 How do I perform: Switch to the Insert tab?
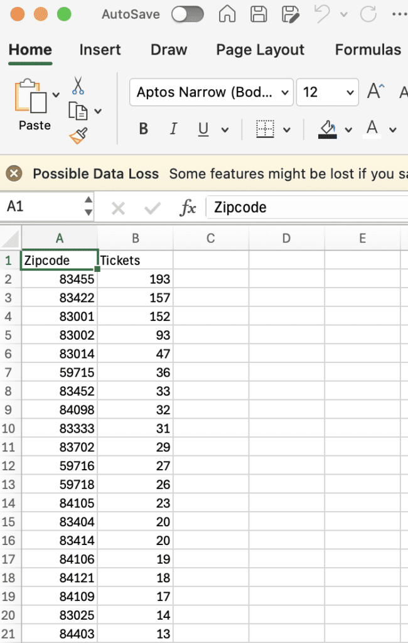coord(100,50)
